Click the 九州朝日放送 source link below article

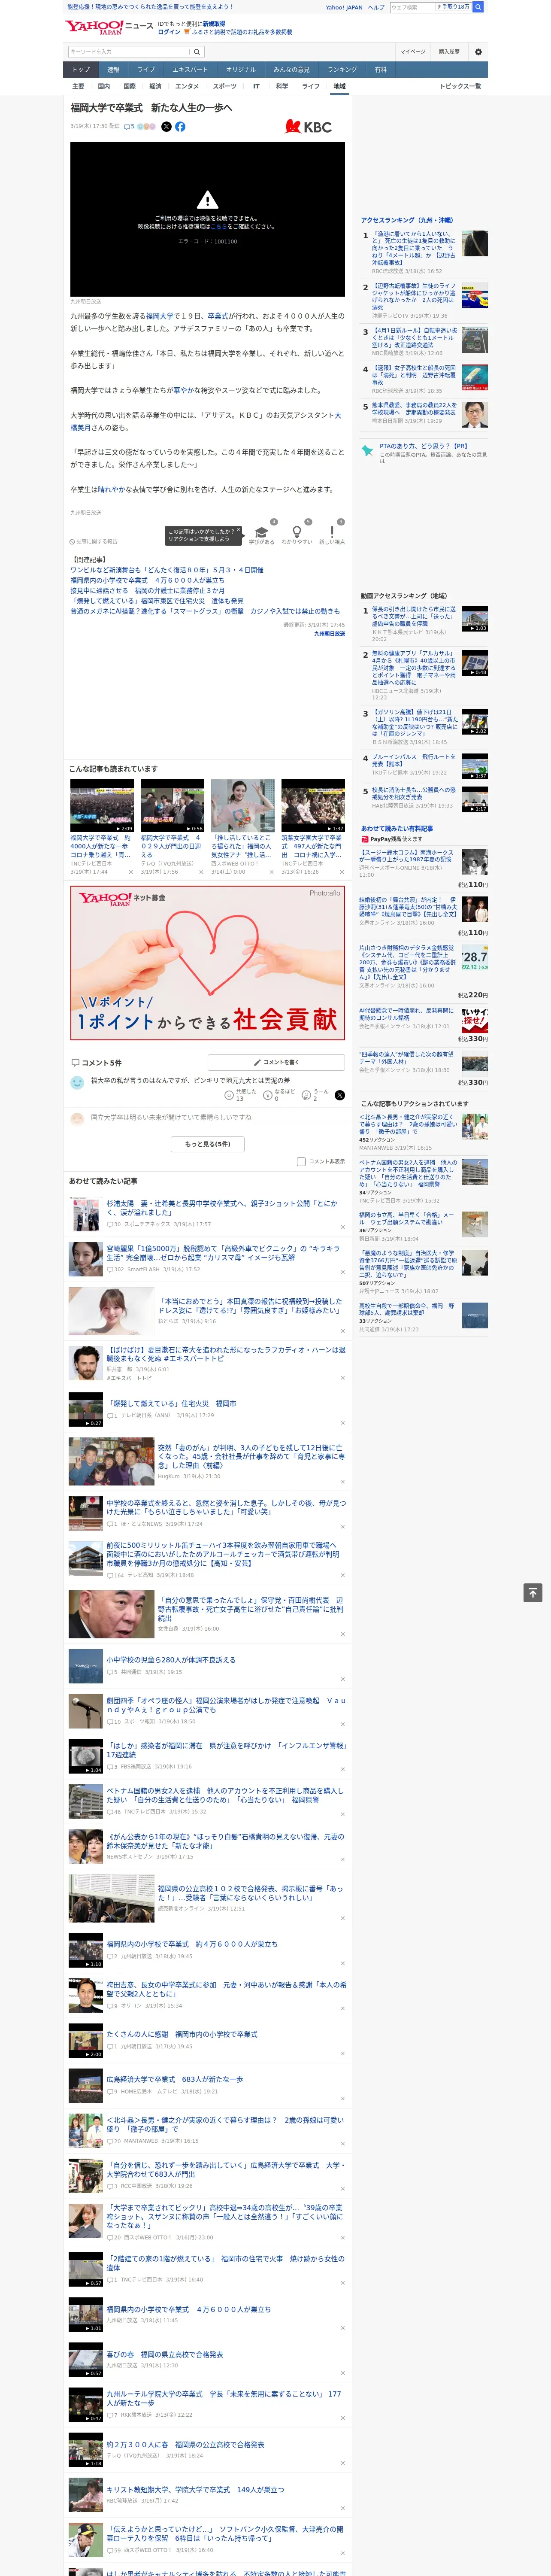coord(329,634)
